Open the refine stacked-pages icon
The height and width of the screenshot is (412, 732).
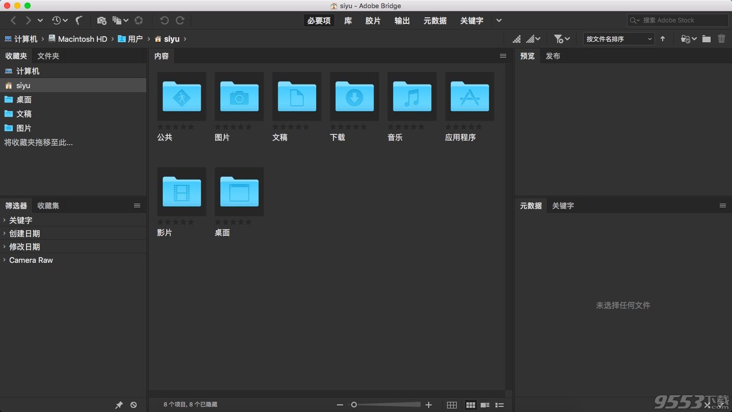point(120,20)
